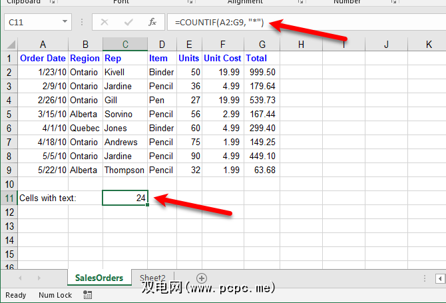Open the Sheet2 tab
The height and width of the screenshot is (303, 446).
click(152, 278)
